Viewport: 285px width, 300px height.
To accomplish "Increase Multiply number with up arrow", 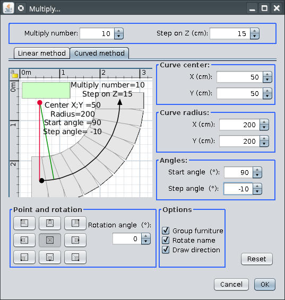I will click(119, 31).
